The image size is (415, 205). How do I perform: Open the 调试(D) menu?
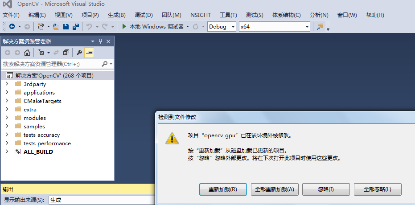(144, 15)
